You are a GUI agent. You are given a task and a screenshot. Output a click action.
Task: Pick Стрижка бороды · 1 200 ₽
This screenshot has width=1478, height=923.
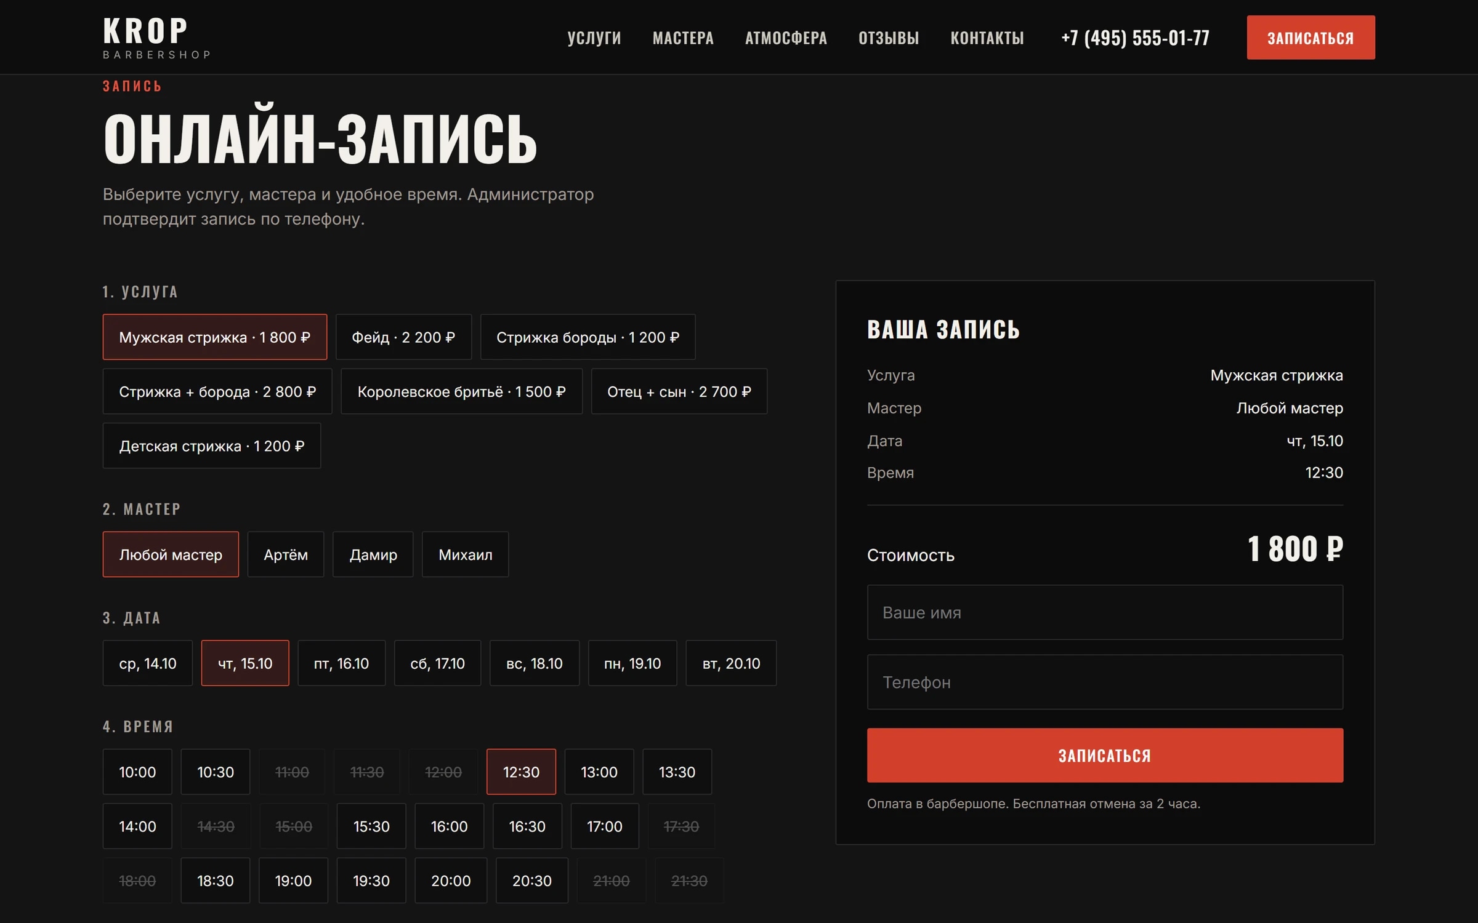pyautogui.click(x=588, y=337)
